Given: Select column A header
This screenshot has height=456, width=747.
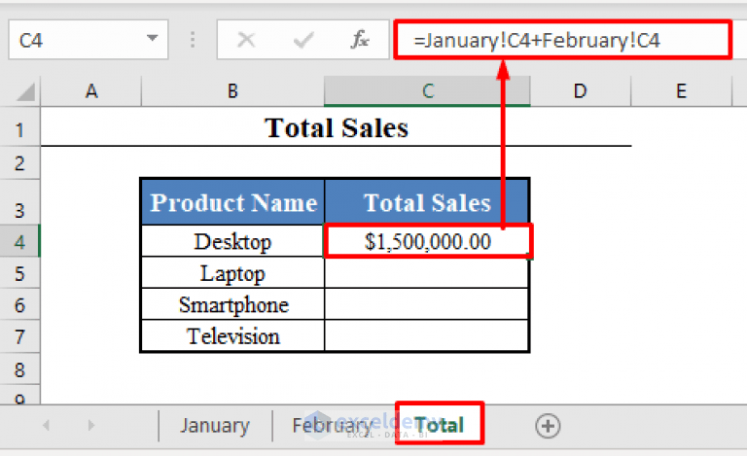Looking at the screenshot, I should click(x=91, y=91).
